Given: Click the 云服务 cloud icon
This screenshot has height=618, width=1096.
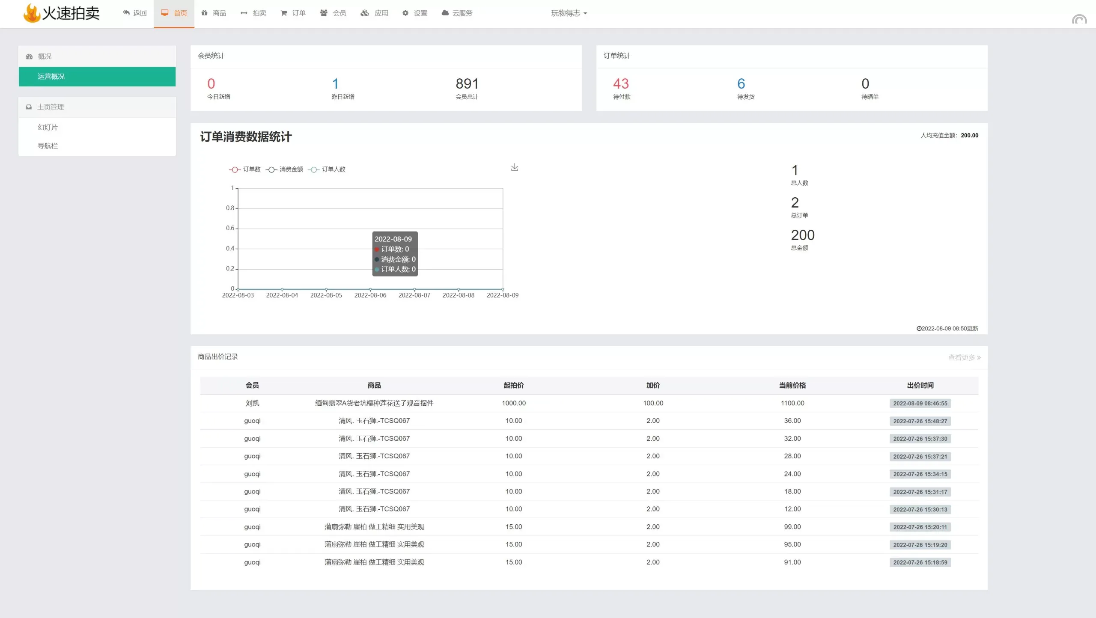Looking at the screenshot, I should (445, 13).
